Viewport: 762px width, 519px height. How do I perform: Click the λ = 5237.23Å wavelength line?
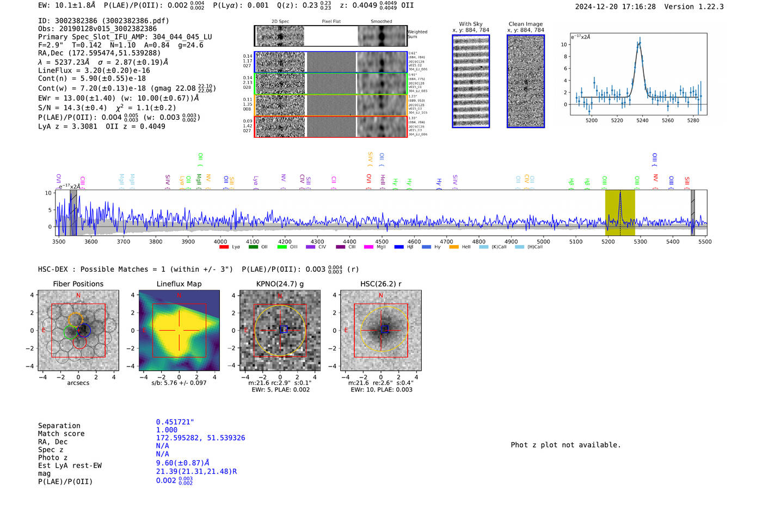coord(103,62)
